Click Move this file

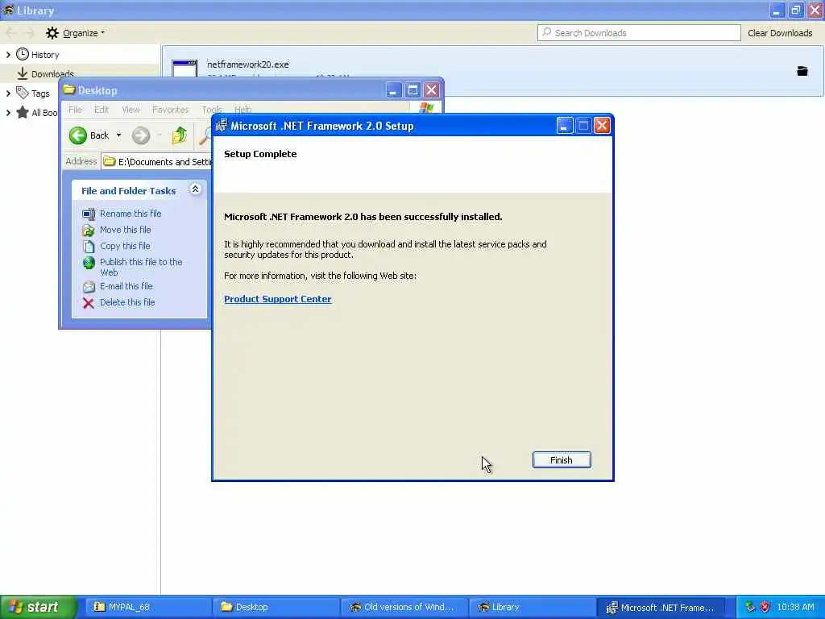click(x=125, y=230)
